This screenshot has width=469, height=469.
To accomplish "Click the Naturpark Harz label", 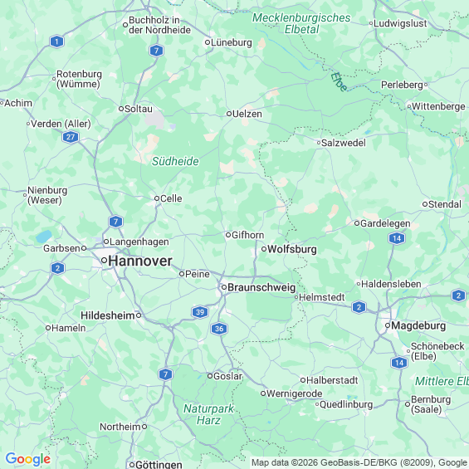I will point(208,414).
